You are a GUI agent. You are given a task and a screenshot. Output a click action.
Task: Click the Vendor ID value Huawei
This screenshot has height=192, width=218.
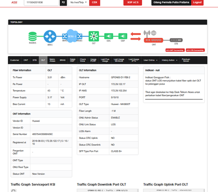tap(36, 121)
